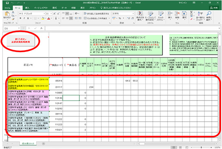Viewport: 222px width, 149px height.
Task: Apply cell borders using the borders icon
Action: [x=35, y=18]
